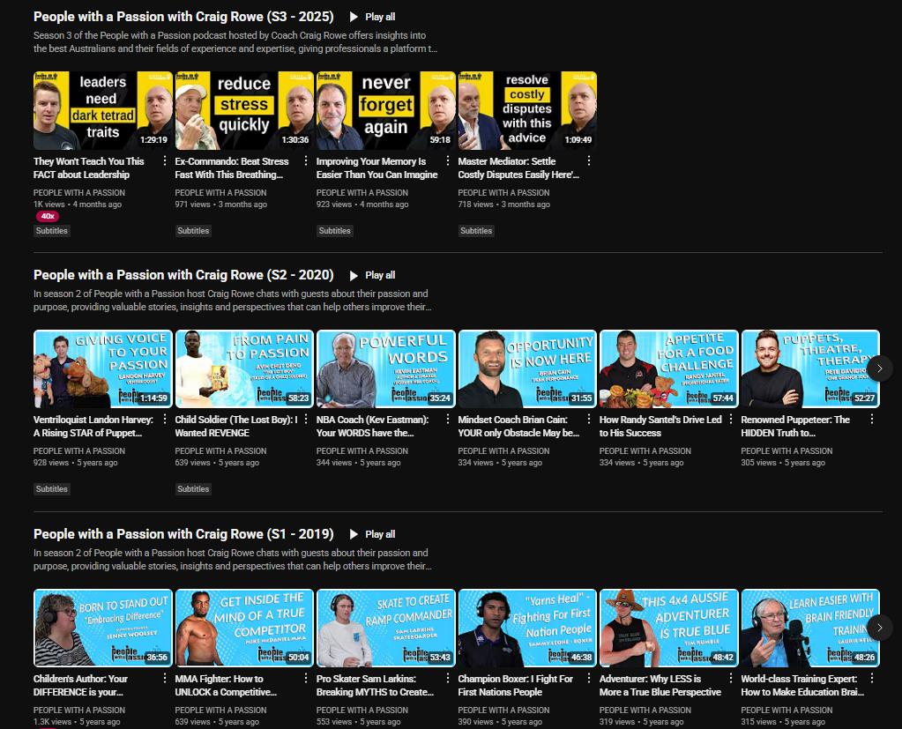Click the Subtitles badge under the Ex-Commando video
Viewport: 902px width, 729px height.
tap(192, 230)
